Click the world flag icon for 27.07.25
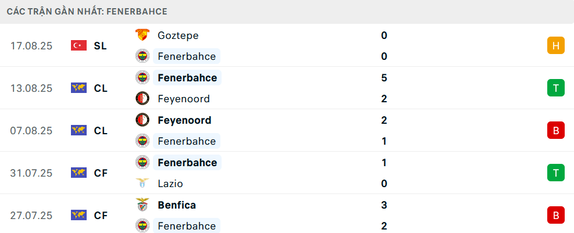Image resolution: width=574 pixels, height=233 pixels. point(79,216)
